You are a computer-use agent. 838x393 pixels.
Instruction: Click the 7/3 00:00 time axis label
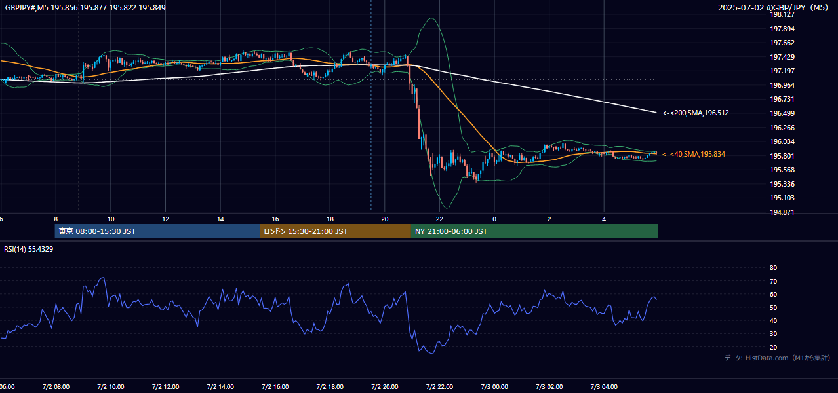coord(494,387)
